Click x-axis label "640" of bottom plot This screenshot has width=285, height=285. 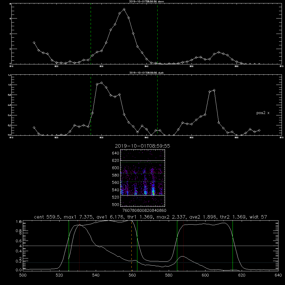(x=278, y=275)
